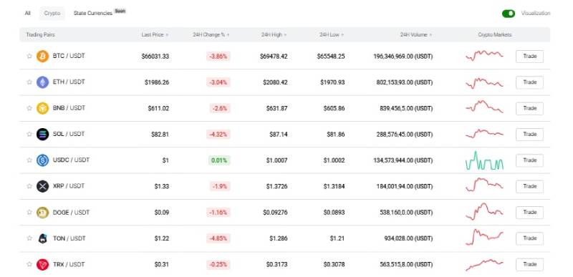Trade the DOGE / USDT pair
The image size is (573, 277).
pyautogui.click(x=529, y=213)
